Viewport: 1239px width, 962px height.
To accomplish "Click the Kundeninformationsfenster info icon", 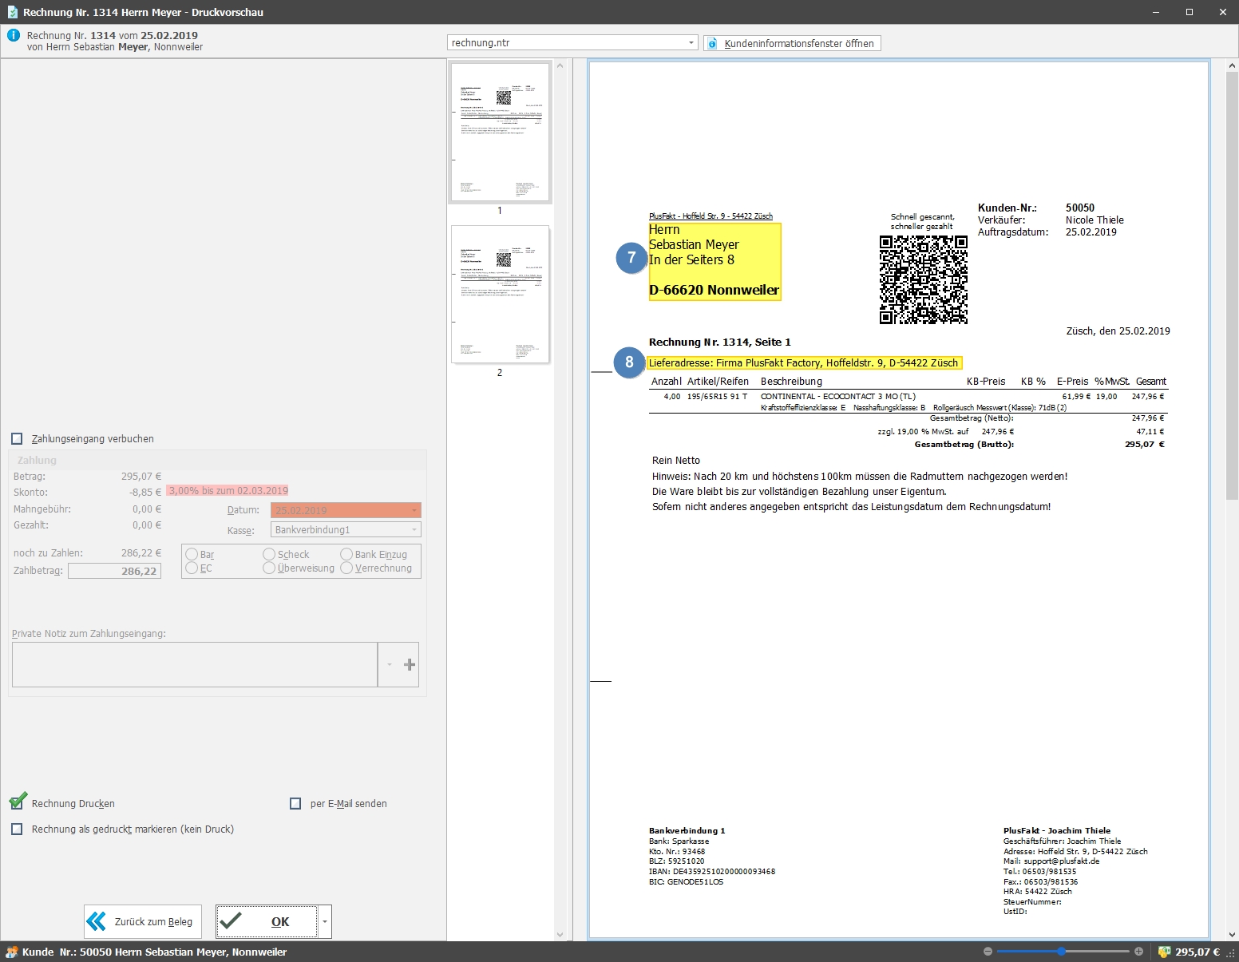I will [x=712, y=43].
